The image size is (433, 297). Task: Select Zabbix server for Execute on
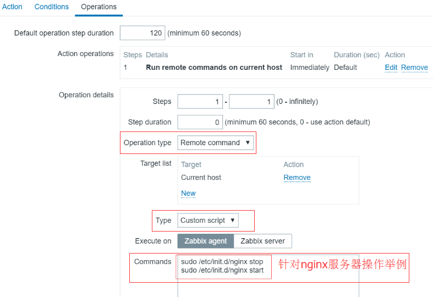point(262,241)
